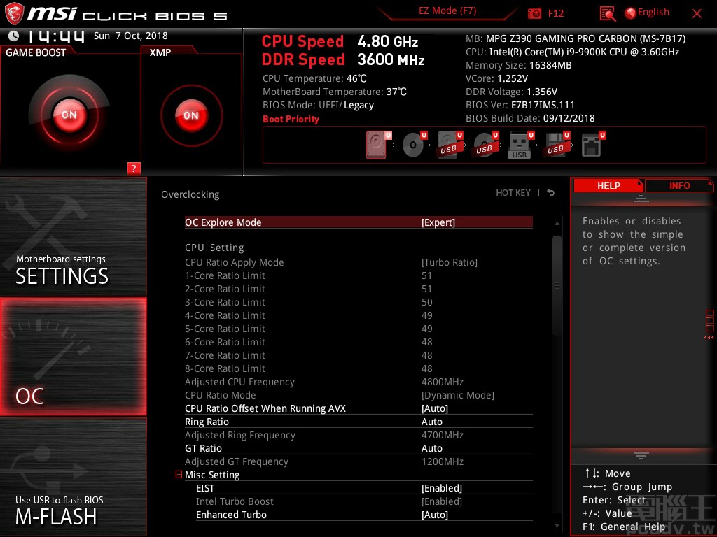Click scrollbar down arrow in settings list

pos(557,526)
